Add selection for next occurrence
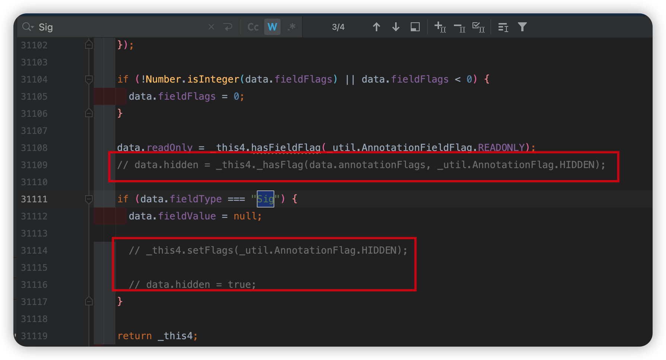This screenshot has height=360, width=666. 440,27
